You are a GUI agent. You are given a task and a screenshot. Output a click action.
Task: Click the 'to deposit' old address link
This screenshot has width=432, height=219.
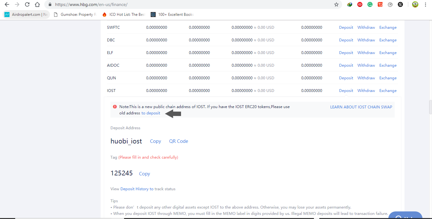coord(151,113)
